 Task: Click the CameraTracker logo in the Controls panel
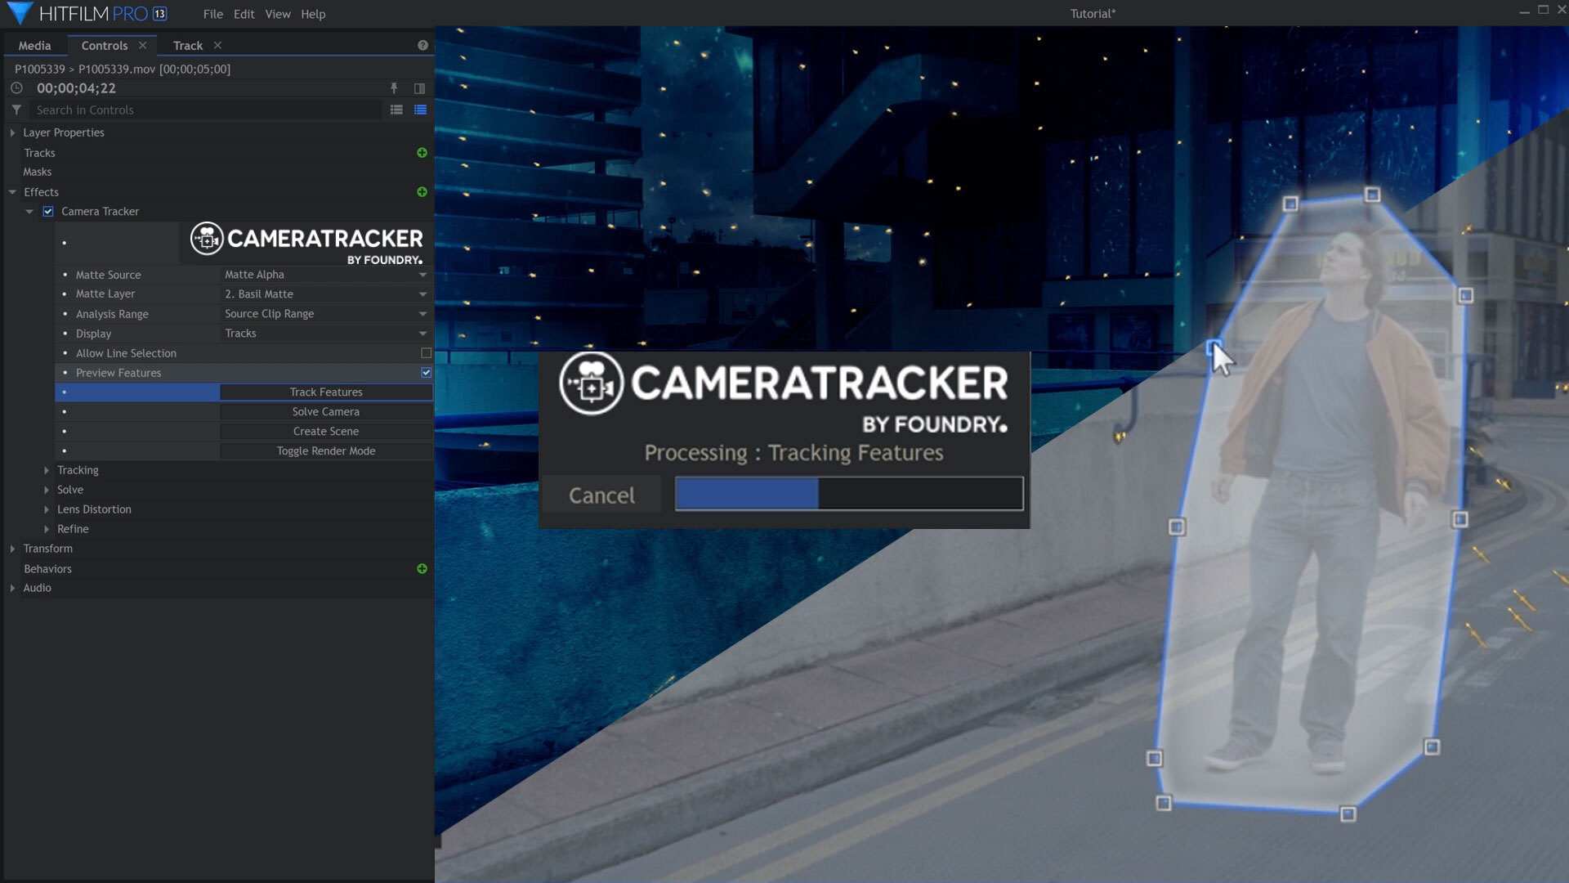click(306, 243)
